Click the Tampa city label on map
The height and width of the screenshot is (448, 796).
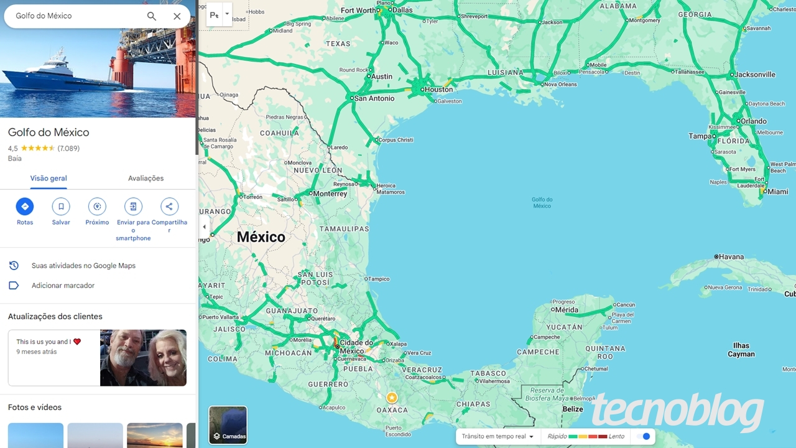[x=700, y=136]
